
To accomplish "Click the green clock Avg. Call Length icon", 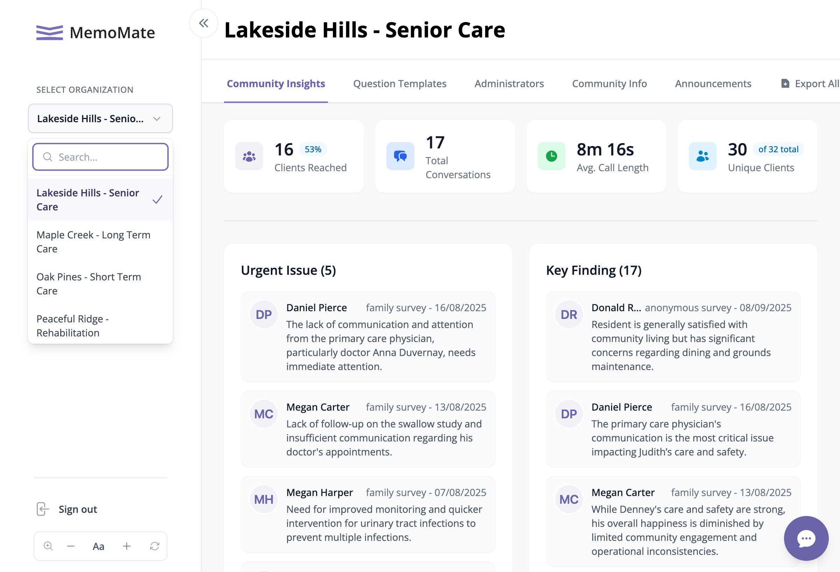I will [551, 156].
